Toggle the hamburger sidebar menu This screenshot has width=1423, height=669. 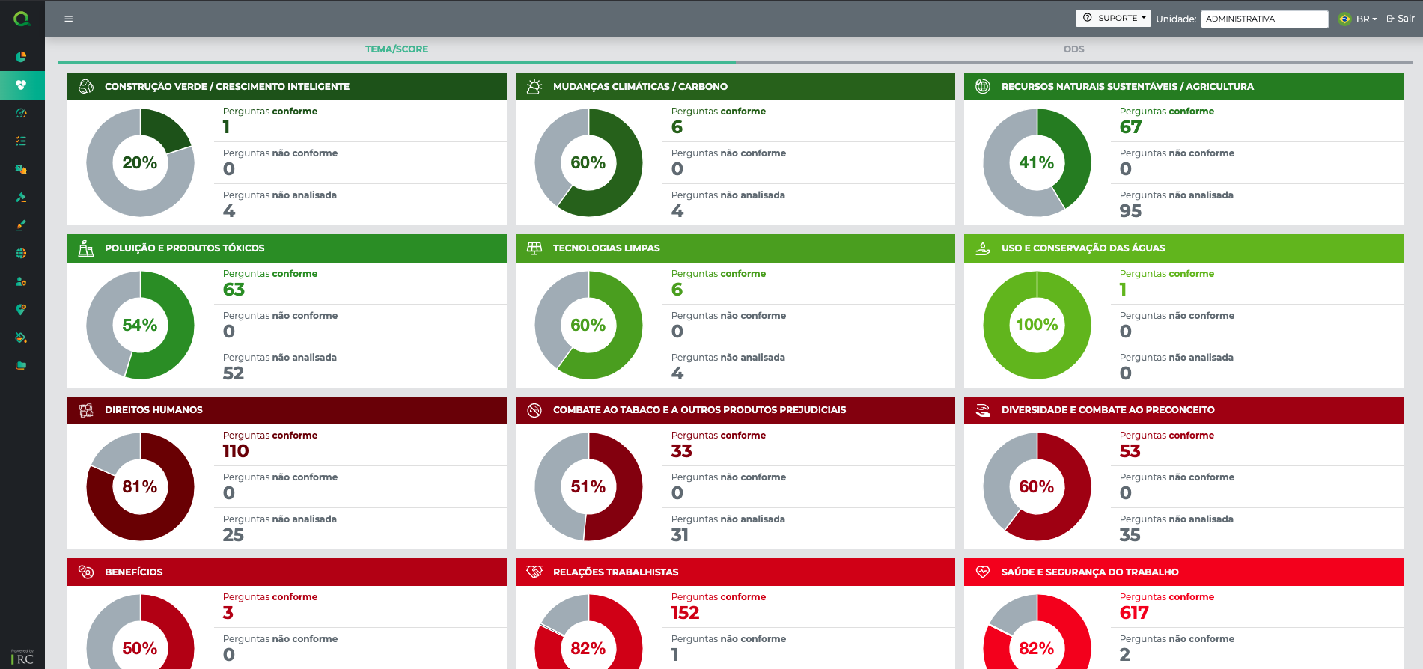(69, 19)
